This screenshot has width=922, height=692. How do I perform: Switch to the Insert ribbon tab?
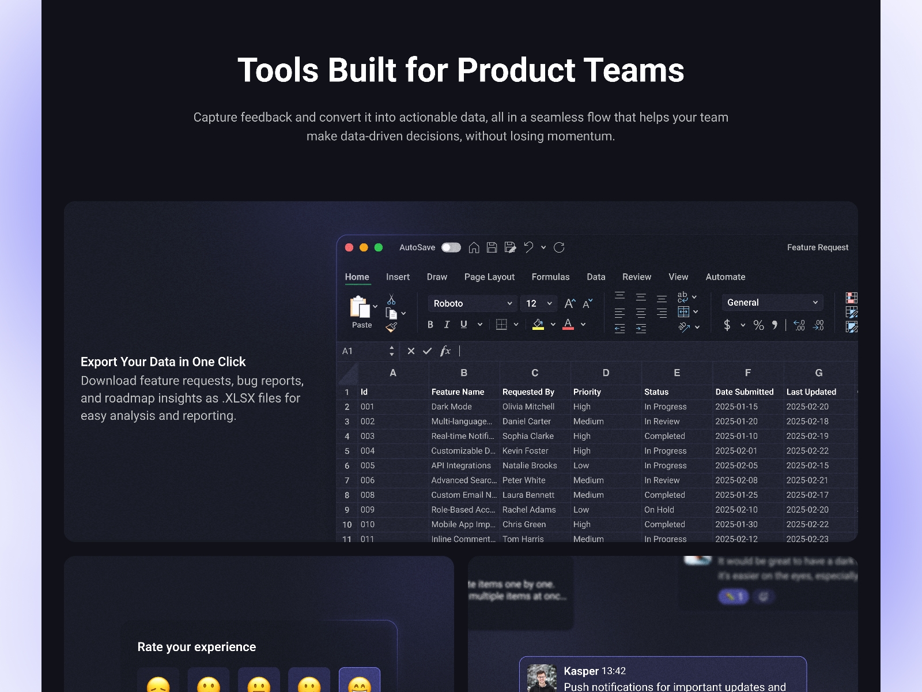(x=398, y=277)
